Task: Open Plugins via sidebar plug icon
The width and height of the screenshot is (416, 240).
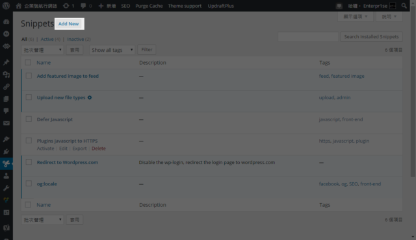Action: coord(6,151)
